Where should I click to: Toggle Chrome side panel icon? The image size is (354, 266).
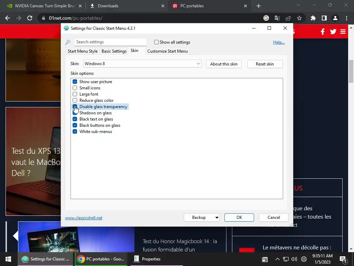(324, 18)
